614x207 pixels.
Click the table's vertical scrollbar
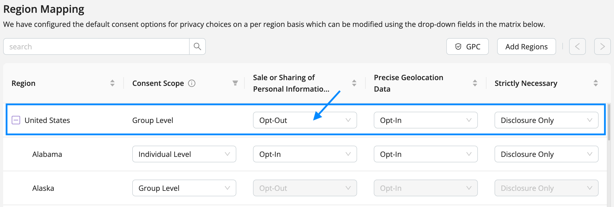[609, 122]
